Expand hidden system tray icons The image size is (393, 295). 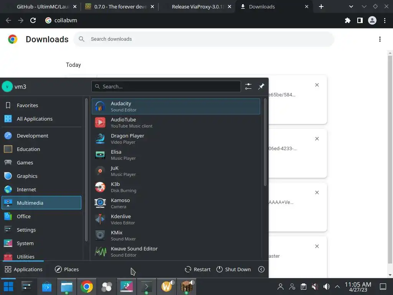pyautogui.click(x=337, y=287)
